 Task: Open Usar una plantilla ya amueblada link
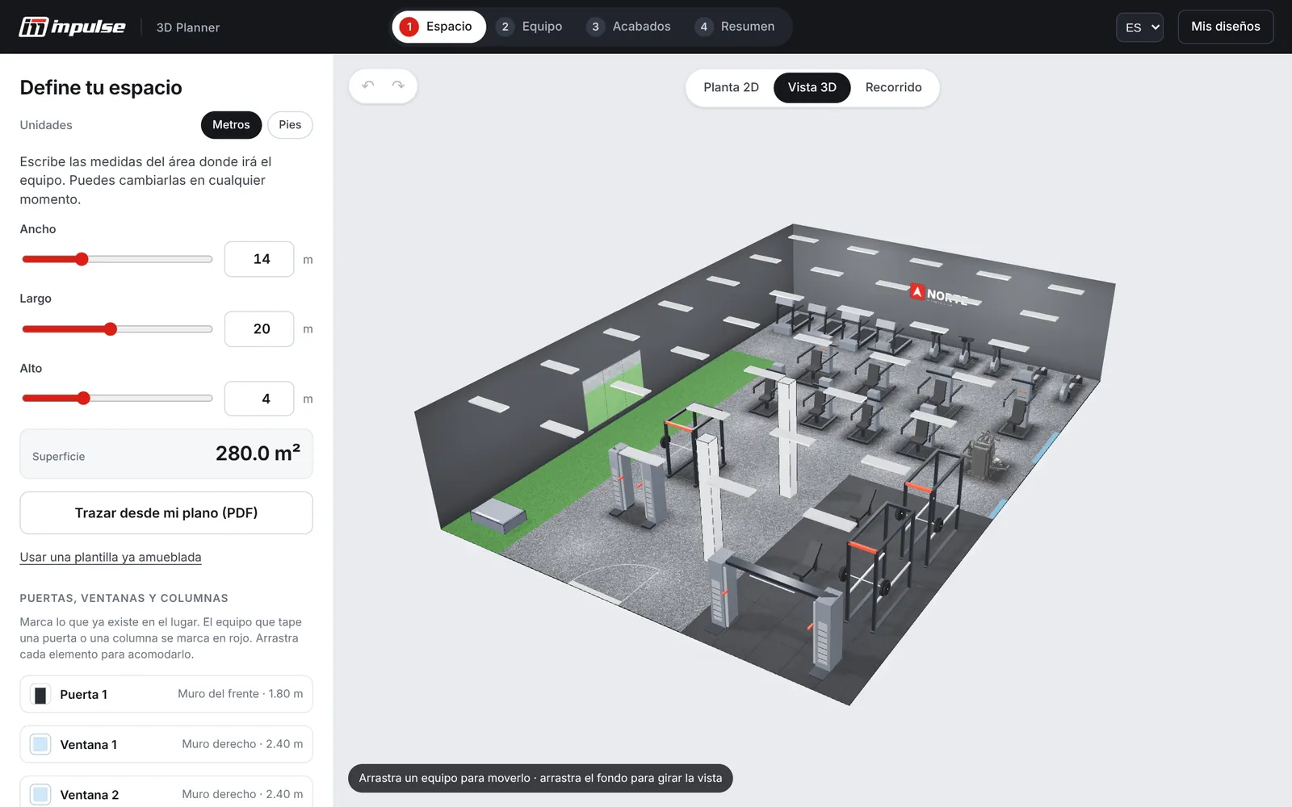(111, 558)
